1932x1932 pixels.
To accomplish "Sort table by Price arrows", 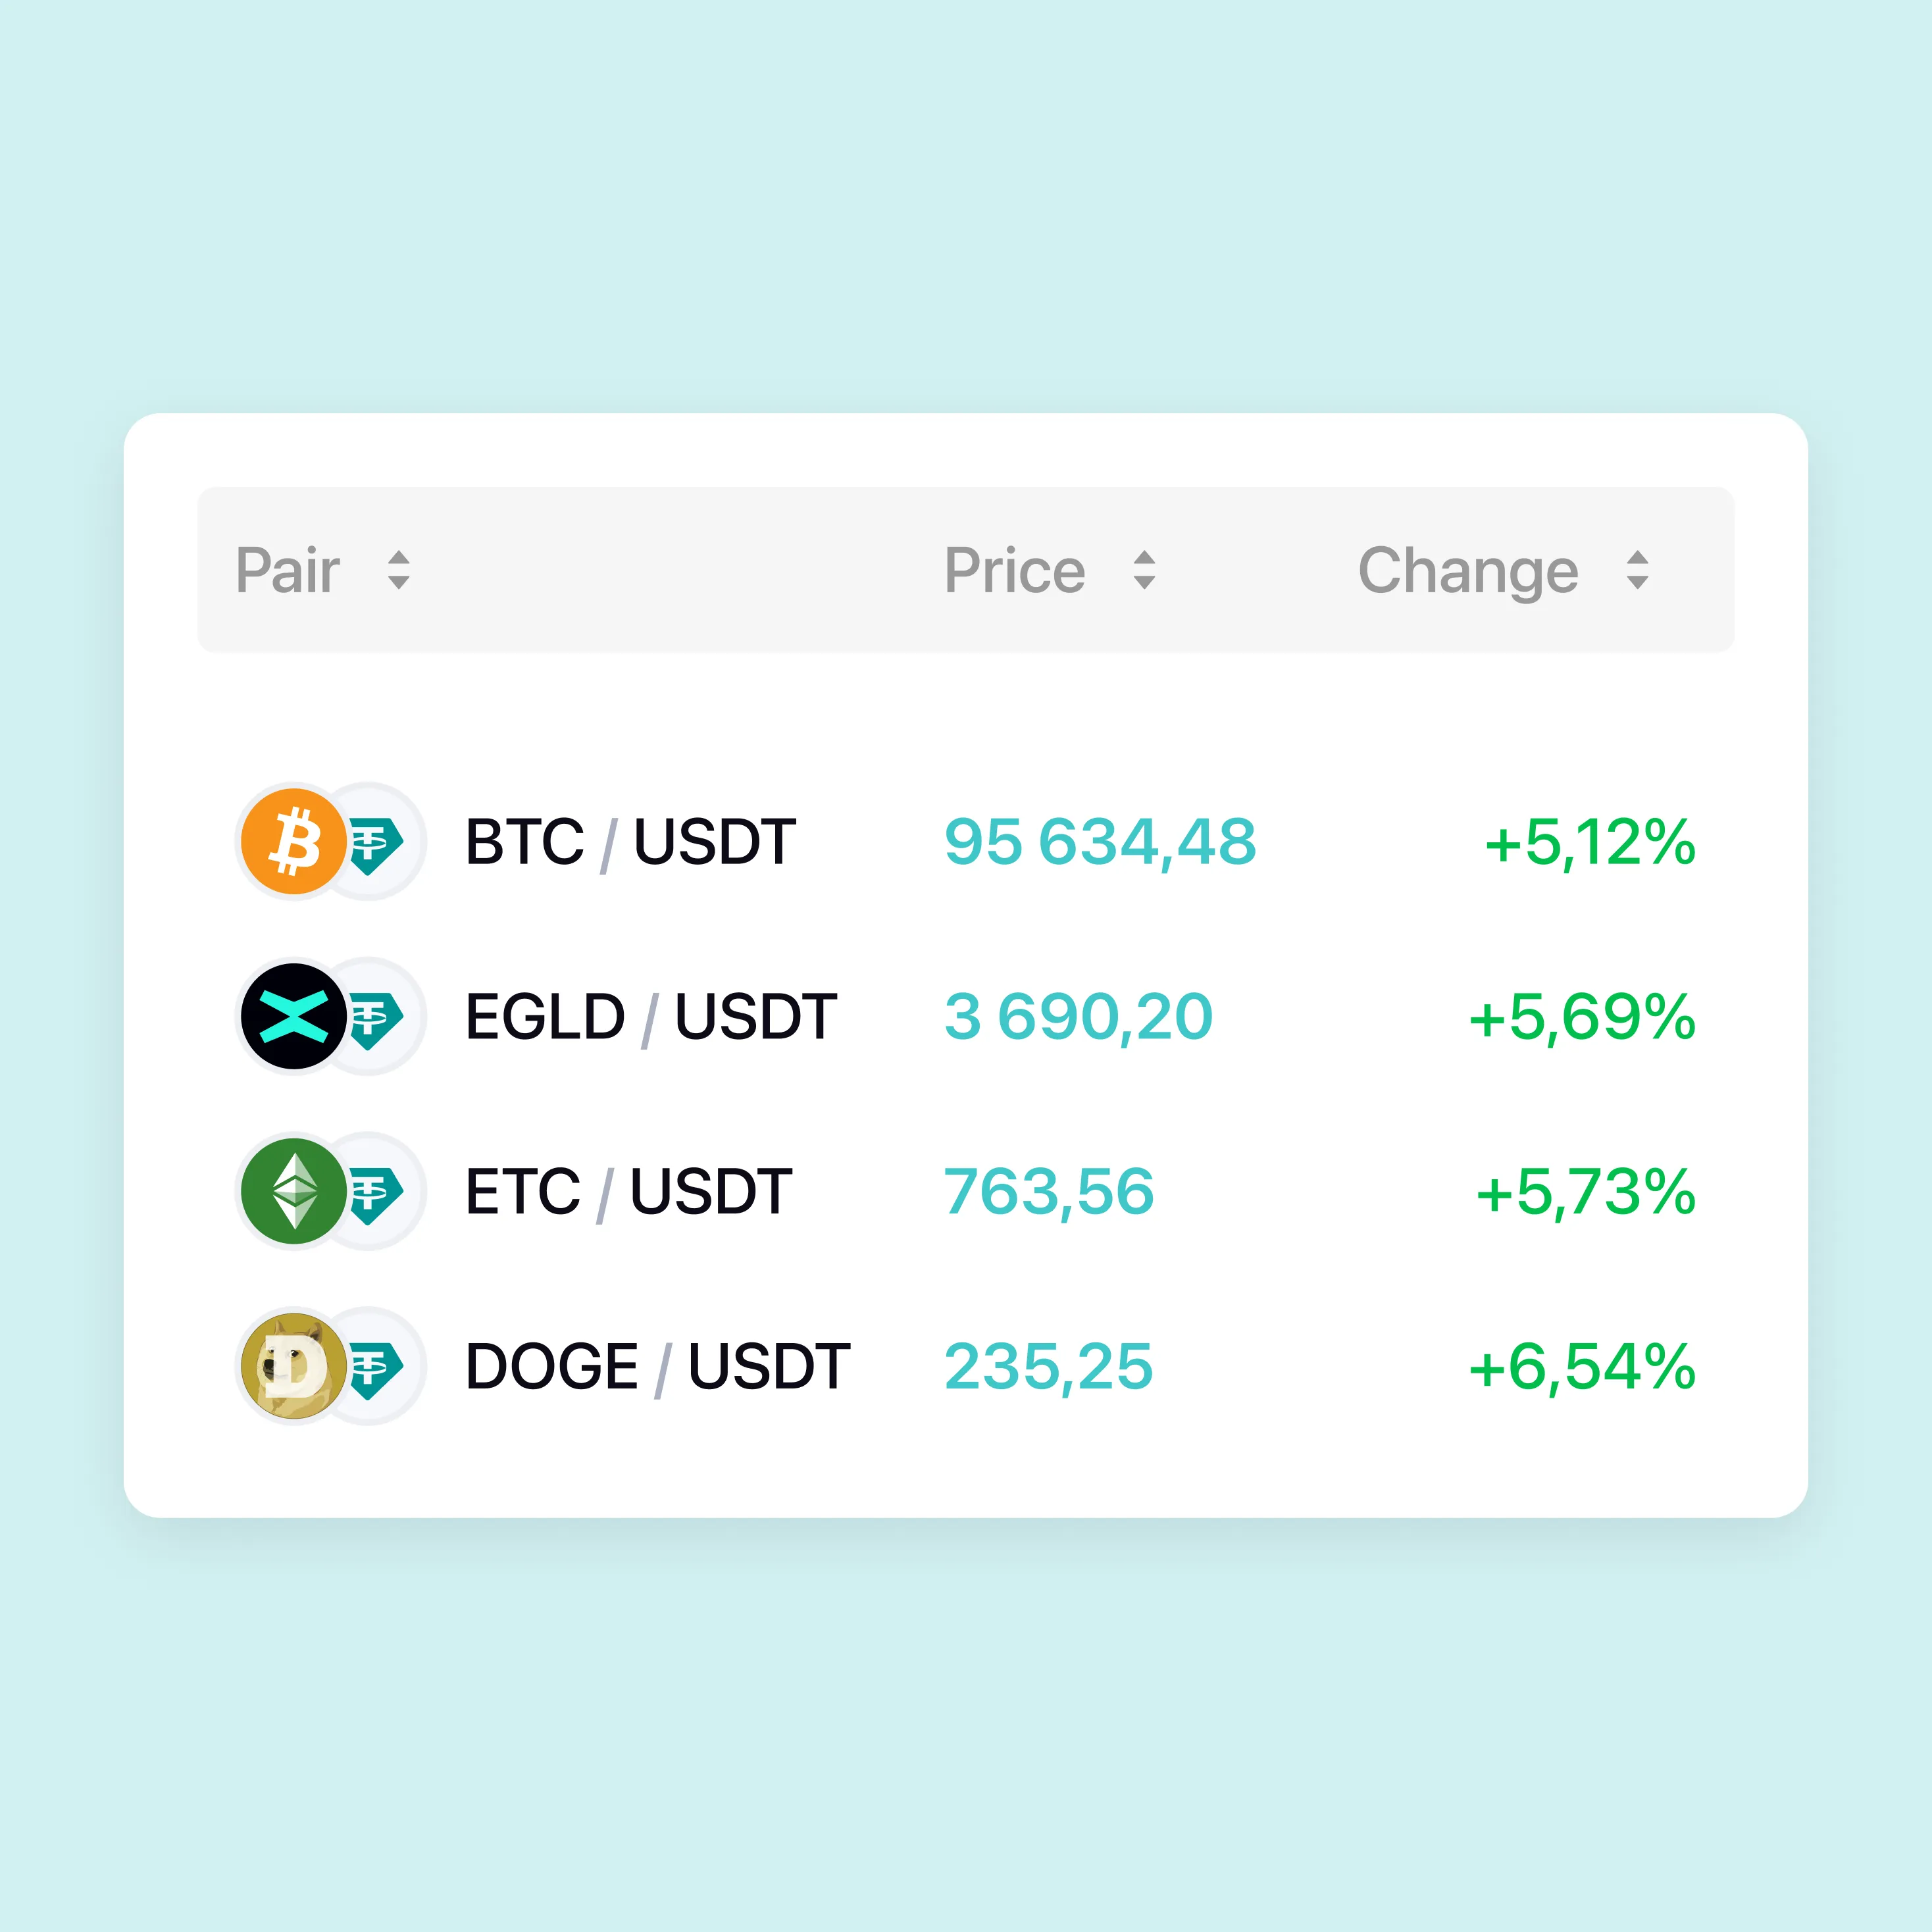I will pyautogui.click(x=1144, y=570).
